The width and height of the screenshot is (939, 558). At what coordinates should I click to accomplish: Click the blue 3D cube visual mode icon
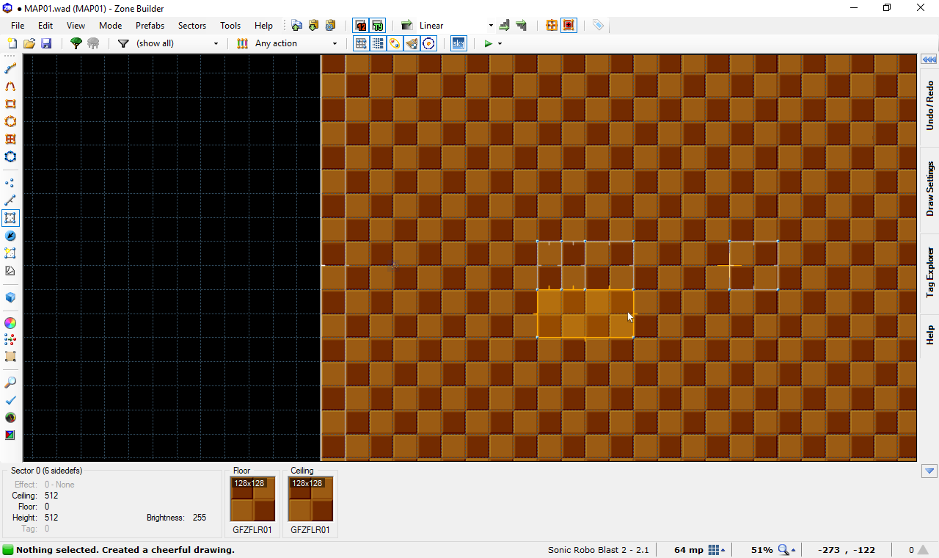click(10, 297)
